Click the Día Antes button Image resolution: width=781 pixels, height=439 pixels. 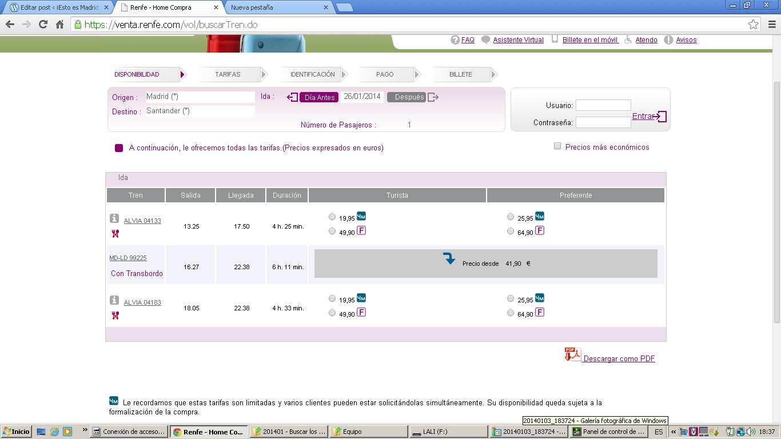[x=320, y=97]
